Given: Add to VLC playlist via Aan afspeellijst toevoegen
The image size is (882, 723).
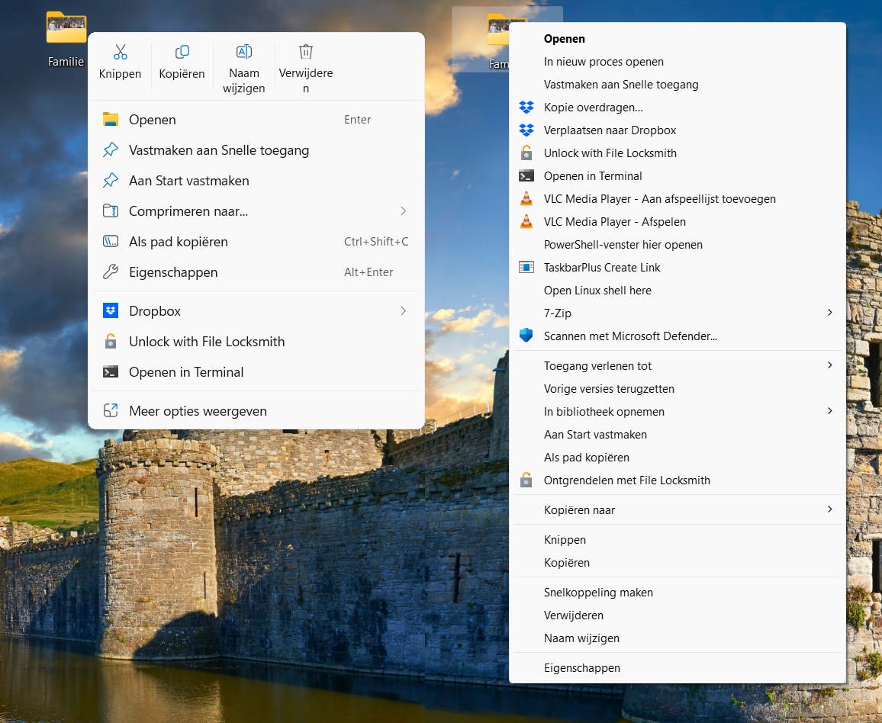Looking at the screenshot, I should click(659, 199).
